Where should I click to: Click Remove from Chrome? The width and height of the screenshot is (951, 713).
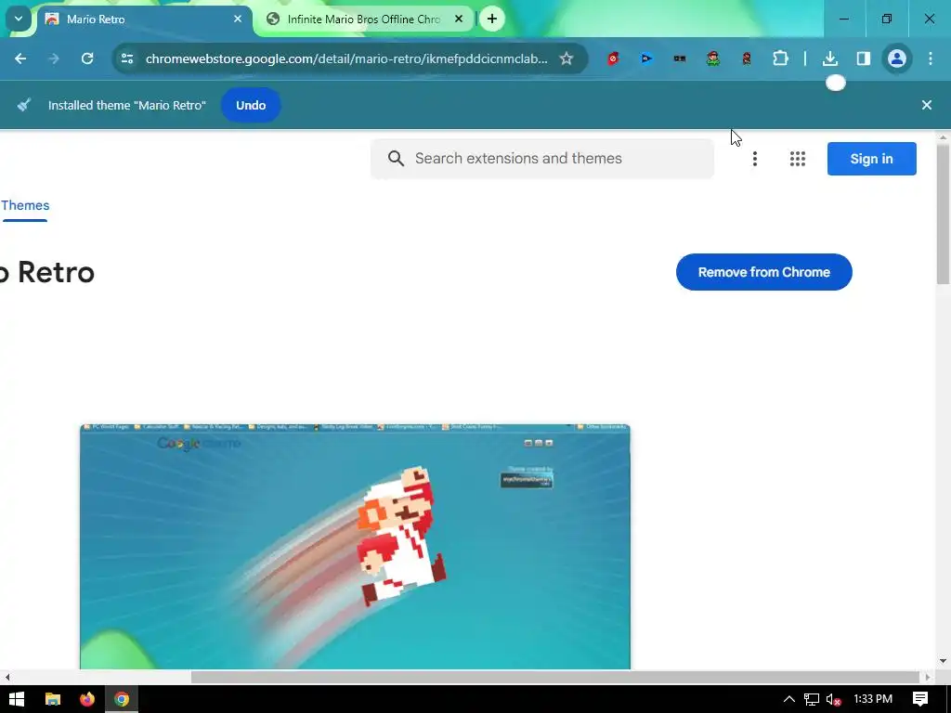763,272
